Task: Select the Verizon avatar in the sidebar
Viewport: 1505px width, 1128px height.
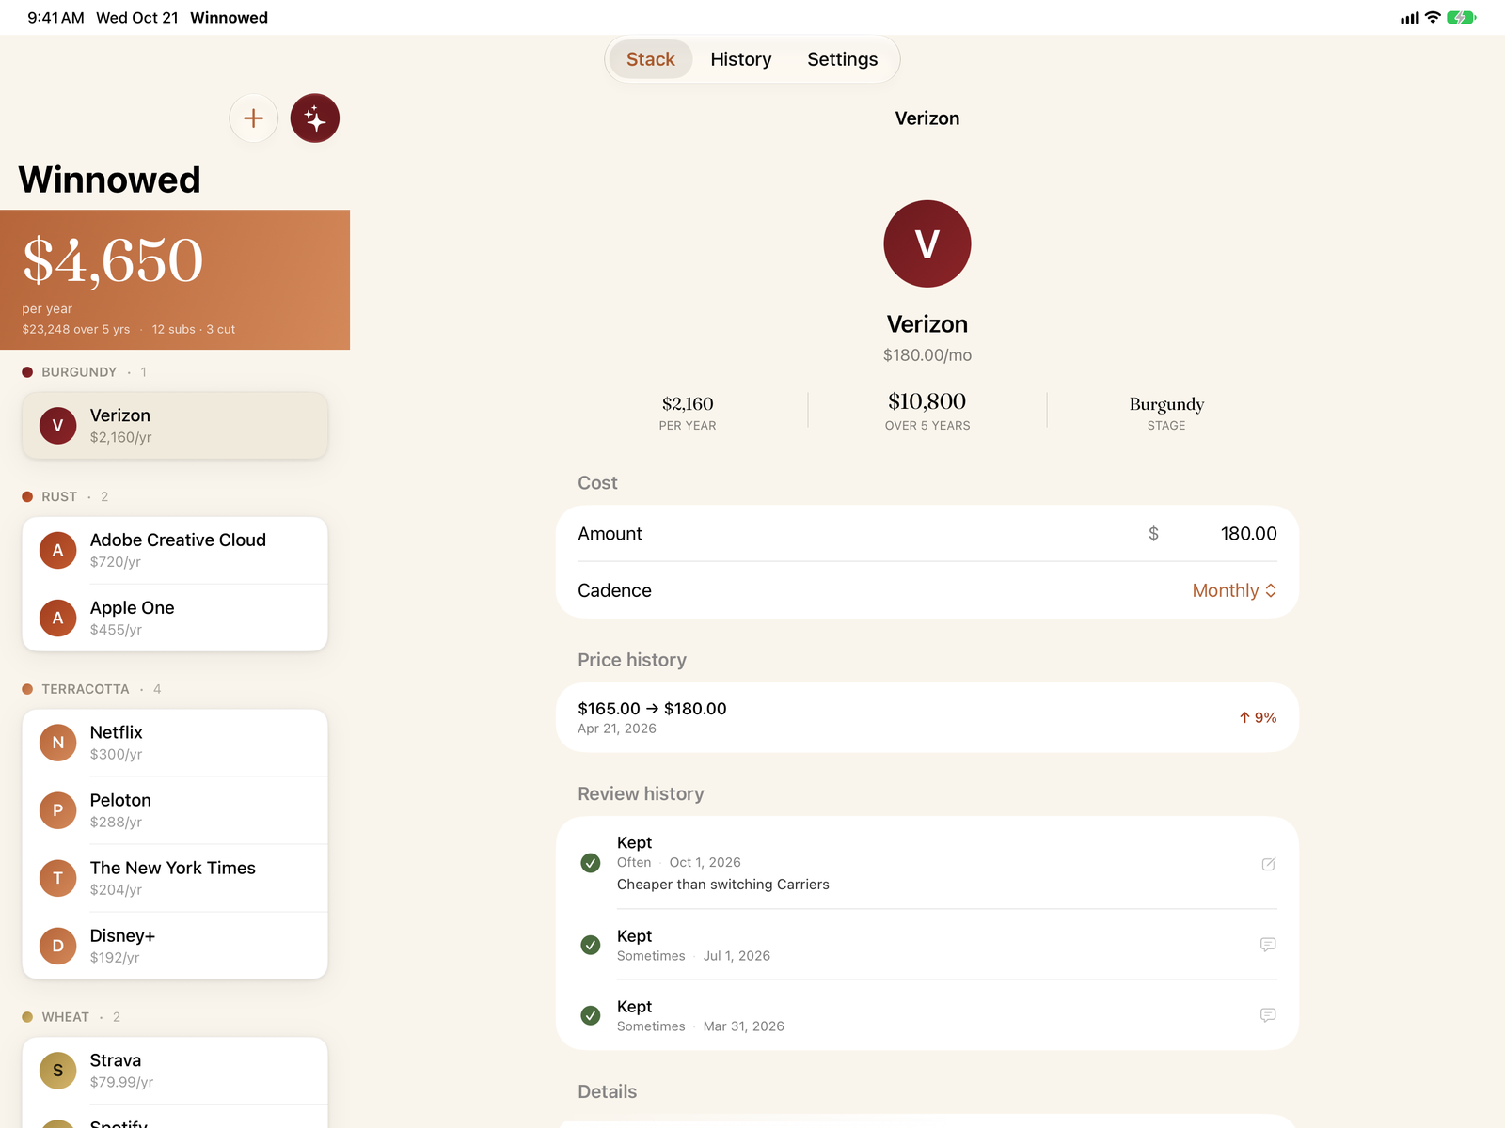Action: click(58, 426)
